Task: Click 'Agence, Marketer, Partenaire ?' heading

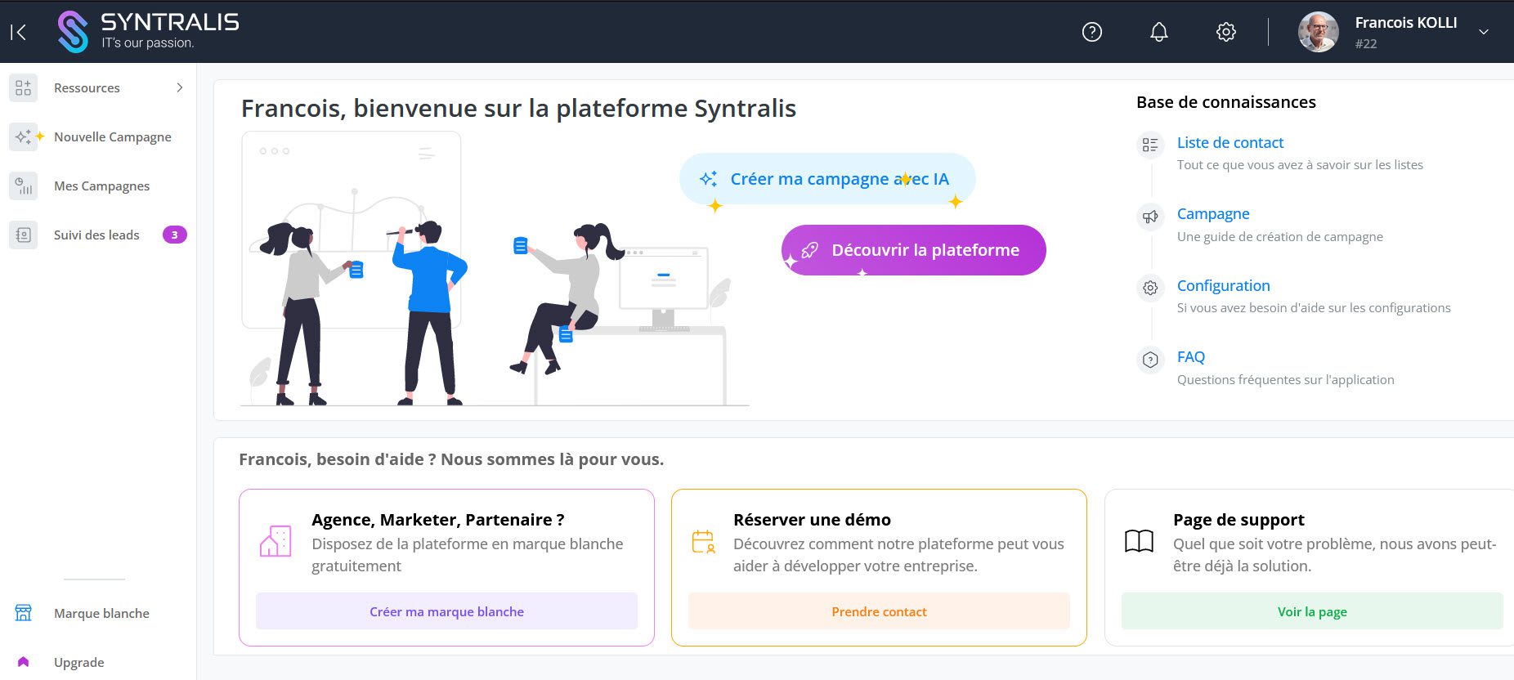Action: [x=438, y=520]
